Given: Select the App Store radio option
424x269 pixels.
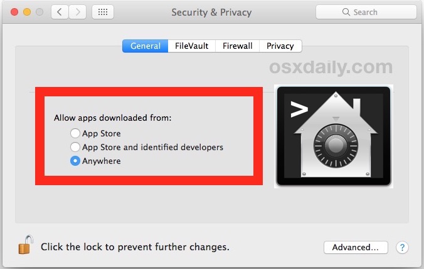Looking at the screenshot, I should coord(75,133).
